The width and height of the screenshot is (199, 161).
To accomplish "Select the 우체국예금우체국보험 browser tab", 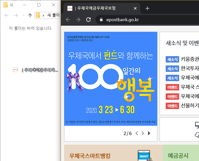I will coord(102,8).
